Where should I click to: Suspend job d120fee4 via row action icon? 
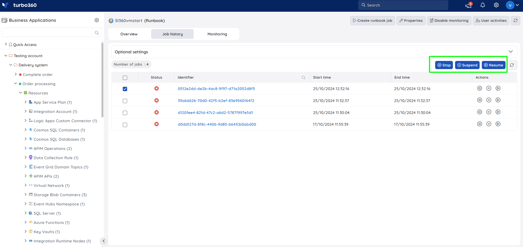[x=489, y=112]
